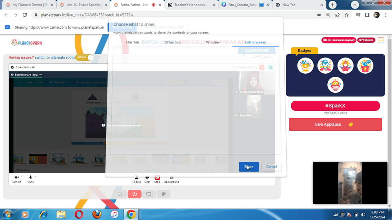Open the Background settings
This screenshot has height=220, width=392.
[172, 179]
